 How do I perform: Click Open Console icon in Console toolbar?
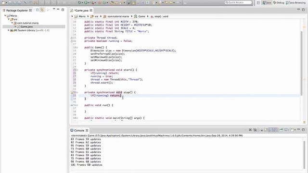pos(292,130)
